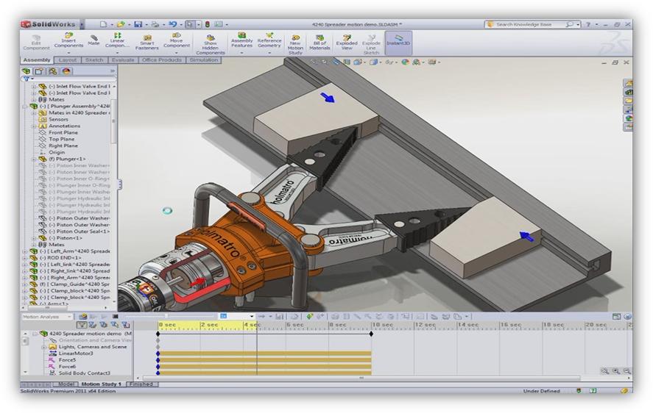Click the timeline filter icon
This screenshot has width=653, height=413.
(x=82, y=324)
